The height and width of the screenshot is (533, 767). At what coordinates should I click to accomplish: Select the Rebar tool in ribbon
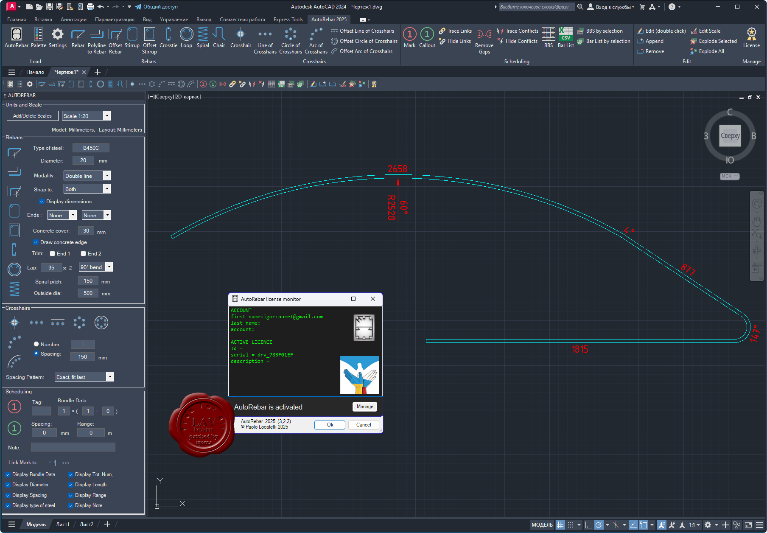tap(78, 37)
